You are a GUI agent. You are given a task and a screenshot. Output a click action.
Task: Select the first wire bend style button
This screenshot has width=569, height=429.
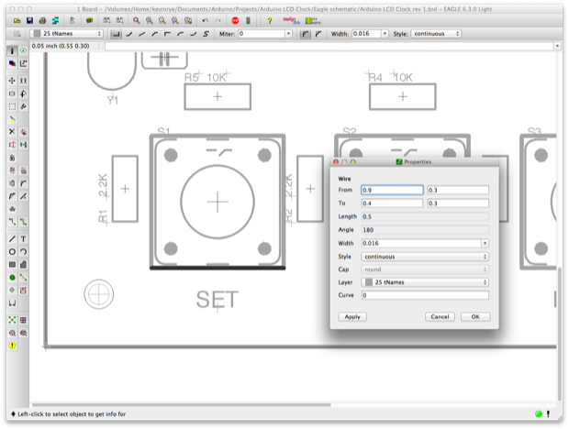tap(117, 34)
